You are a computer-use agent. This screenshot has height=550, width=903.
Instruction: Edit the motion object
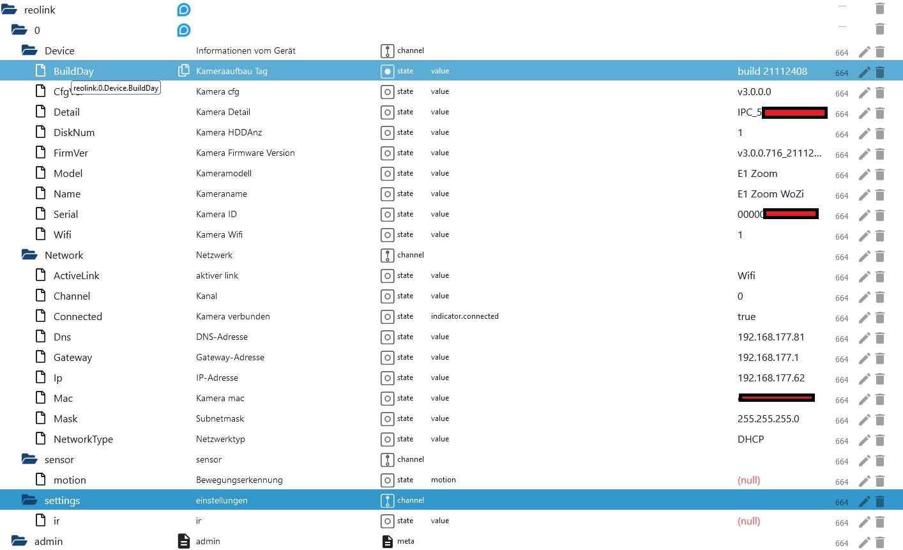864,481
